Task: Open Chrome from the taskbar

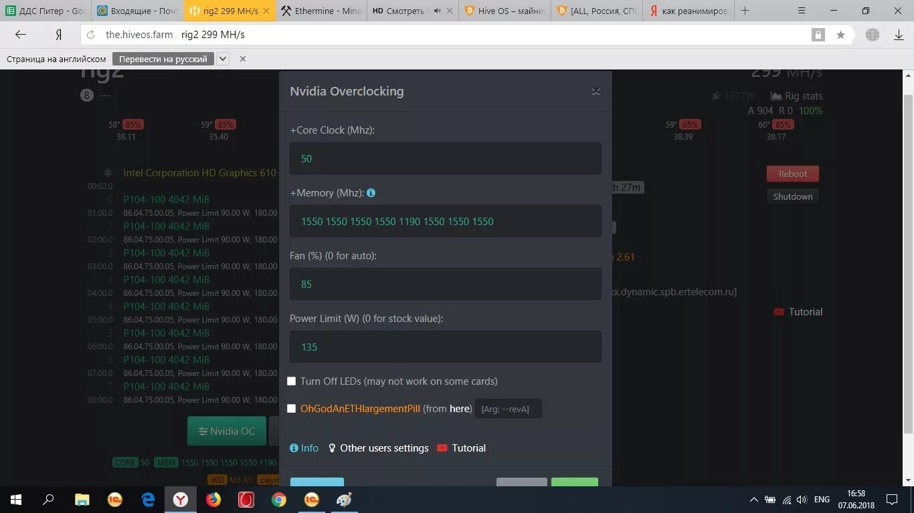Action: (279, 500)
